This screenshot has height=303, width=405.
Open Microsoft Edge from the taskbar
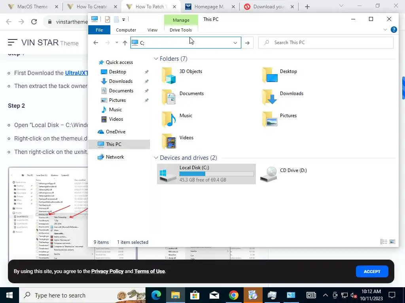coord(156,295)
